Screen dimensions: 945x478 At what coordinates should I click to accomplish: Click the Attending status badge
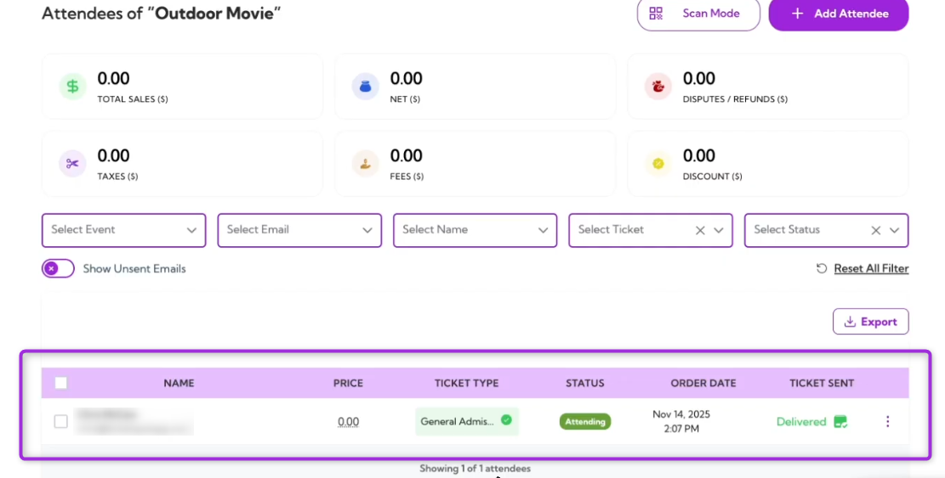(584, 421)
